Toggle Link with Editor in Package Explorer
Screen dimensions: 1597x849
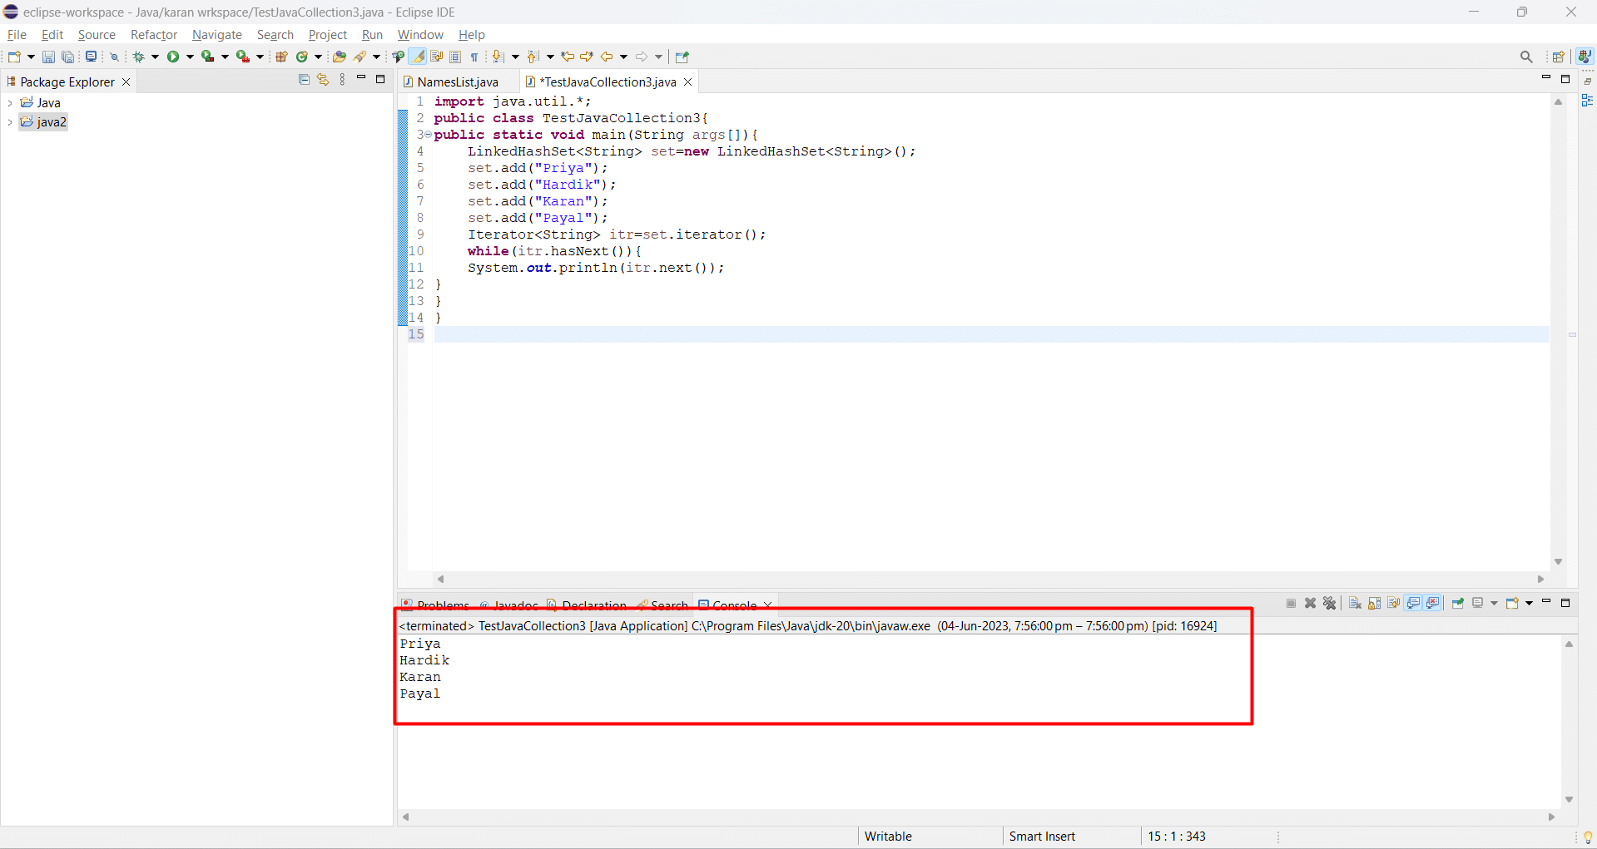(323, 80)
